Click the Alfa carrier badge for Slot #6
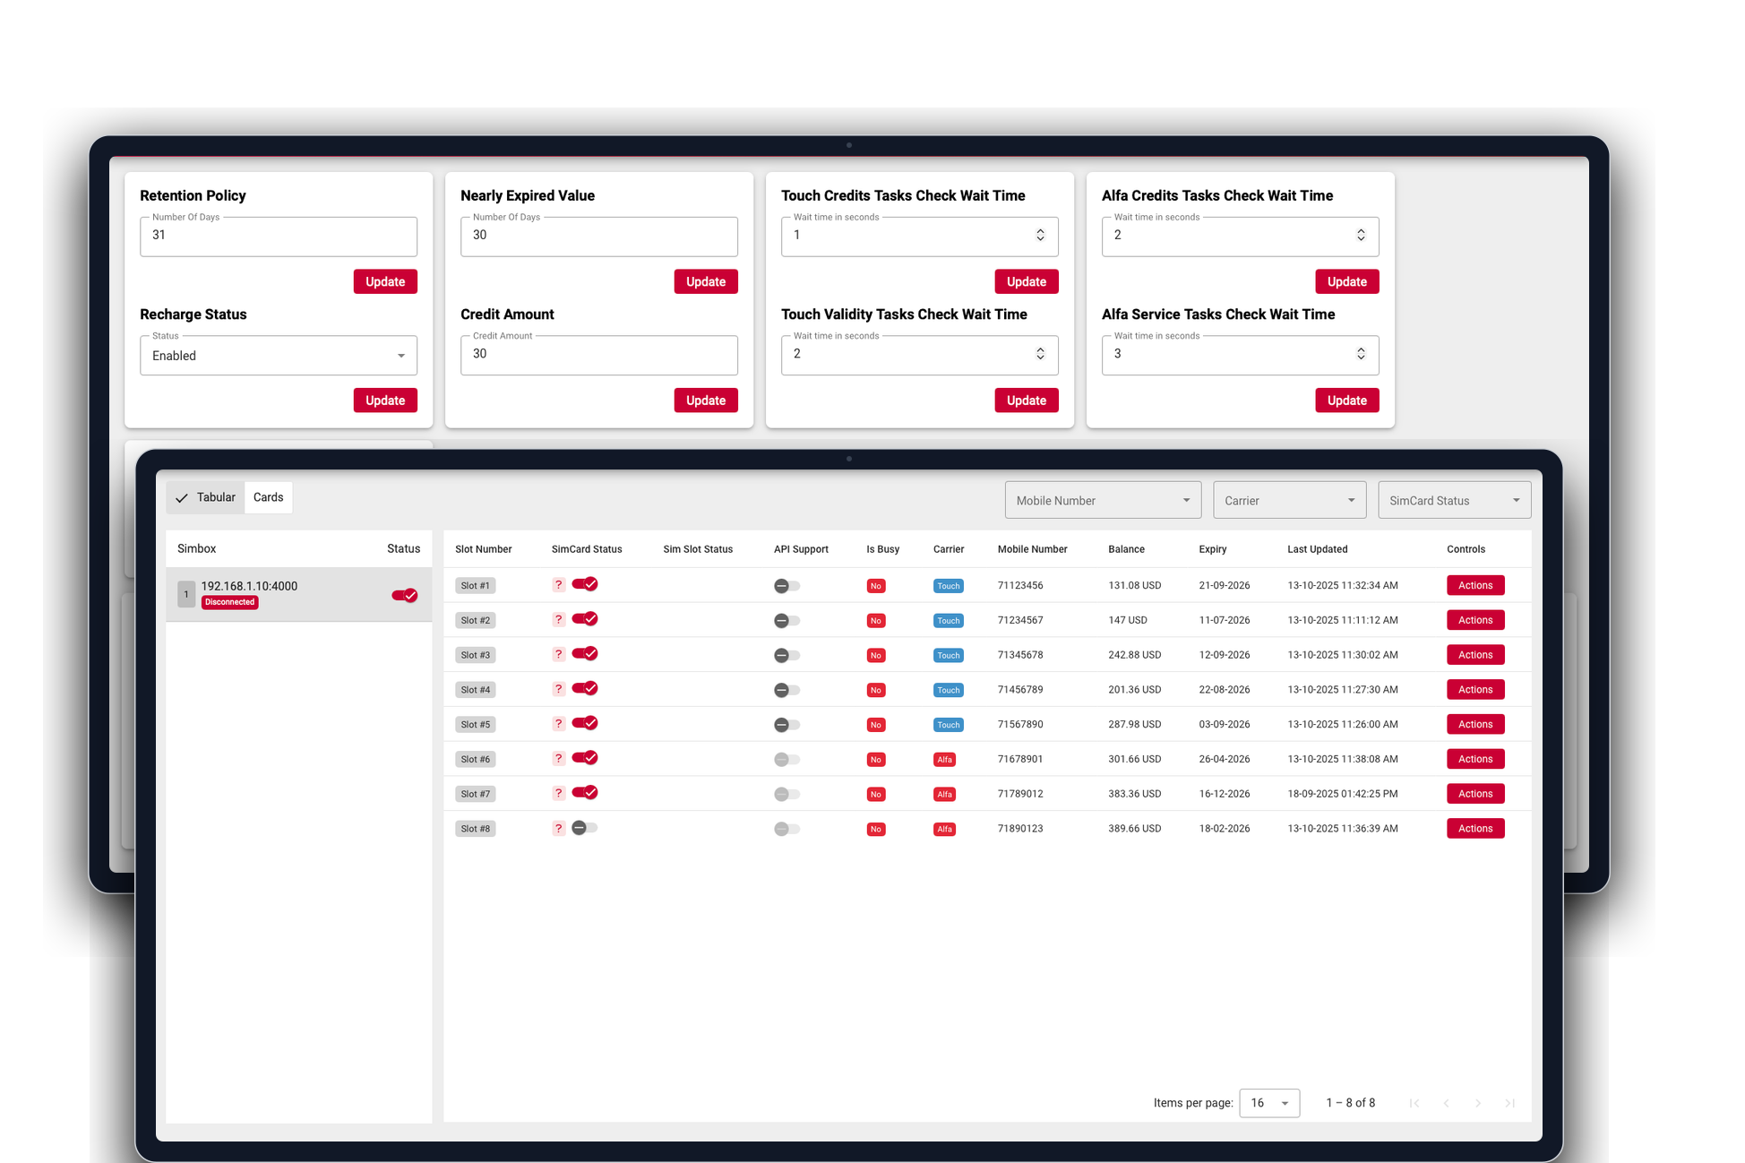Screen dimensions: 1745x1163 pyautogui.click(x=944, y=760)
